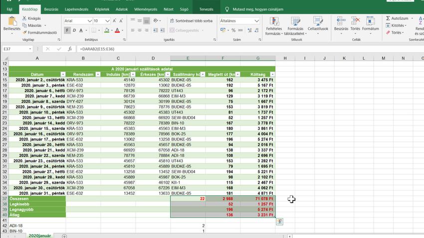Screen dimensions: 424x238
Task: Copy with the Másolás icon
Action: [x=24, y=25]
